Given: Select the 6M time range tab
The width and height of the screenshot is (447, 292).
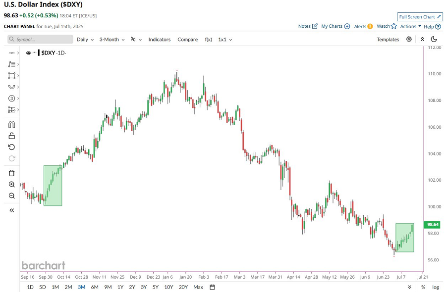Looking at the screenshot, I should pos(95,287).
